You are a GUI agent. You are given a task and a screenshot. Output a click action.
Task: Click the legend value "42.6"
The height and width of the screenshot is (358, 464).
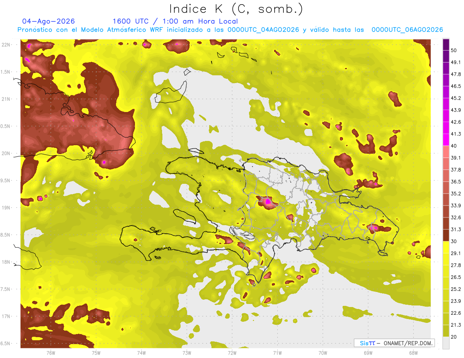(x=455, y=122)
